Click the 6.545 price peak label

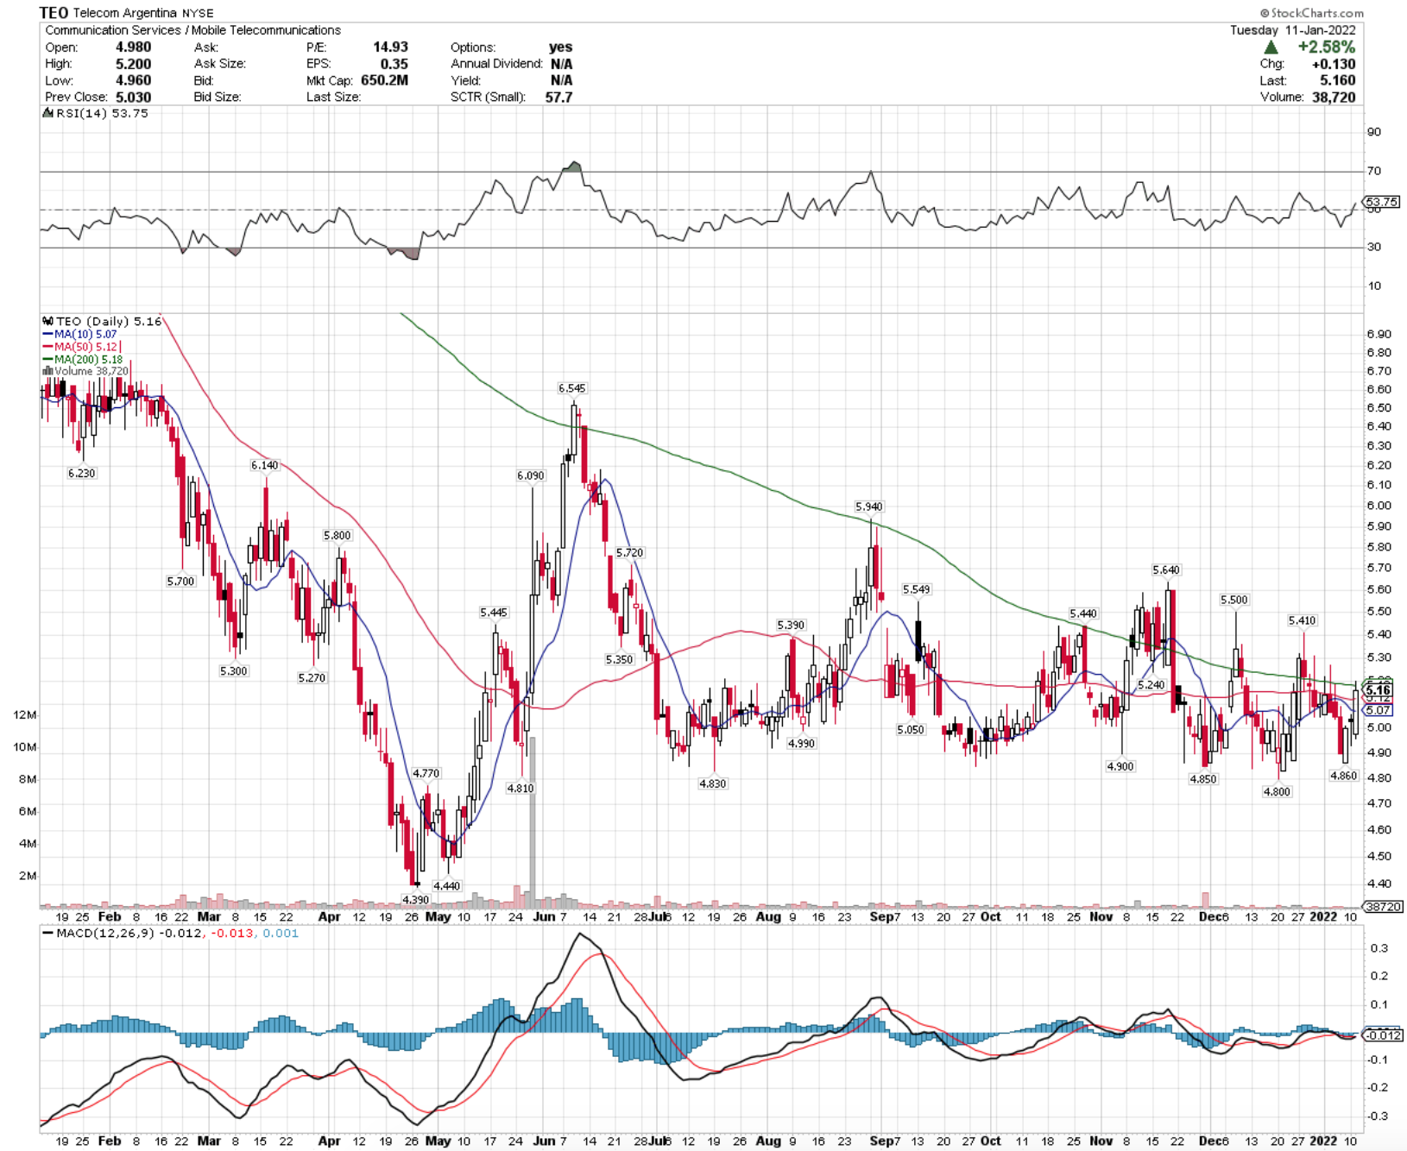tap(571, 388)
